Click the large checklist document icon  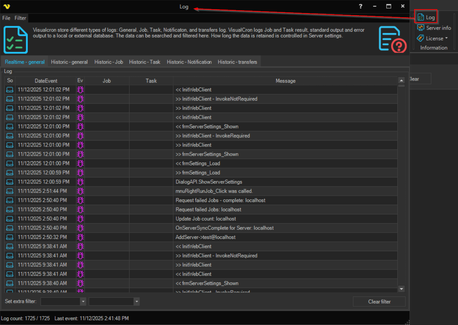tap(15, 40)
